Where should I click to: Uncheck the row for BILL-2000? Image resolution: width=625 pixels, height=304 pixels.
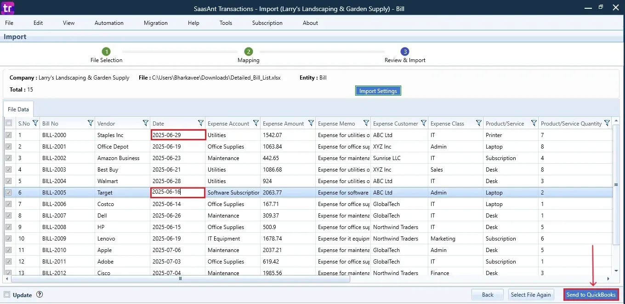9,135
